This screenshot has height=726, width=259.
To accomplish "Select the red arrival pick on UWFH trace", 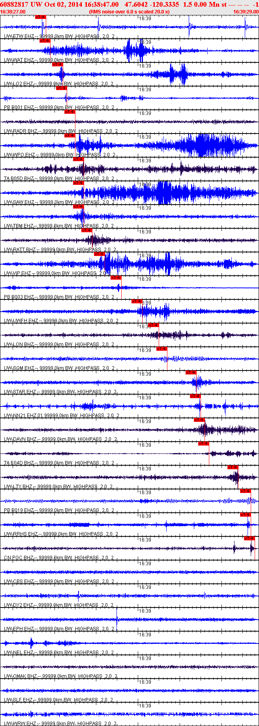I will tap(137, 301).
